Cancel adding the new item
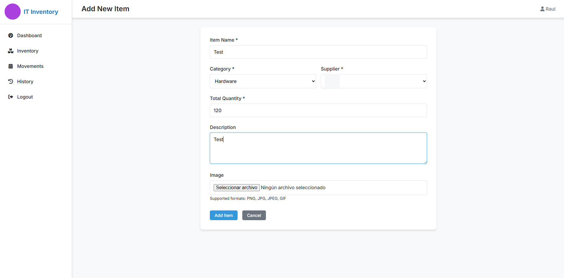564x278 pixels. (254, 215)
